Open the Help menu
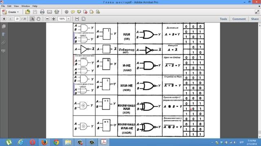The width and height of the screenshot is (261, 146). coord(35,6)
